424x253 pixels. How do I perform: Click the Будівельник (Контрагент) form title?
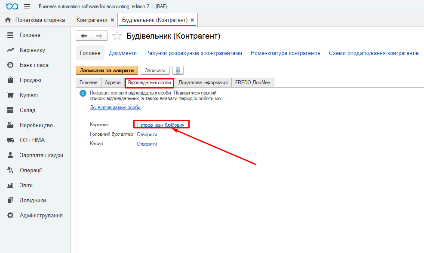tap(173, 36)
